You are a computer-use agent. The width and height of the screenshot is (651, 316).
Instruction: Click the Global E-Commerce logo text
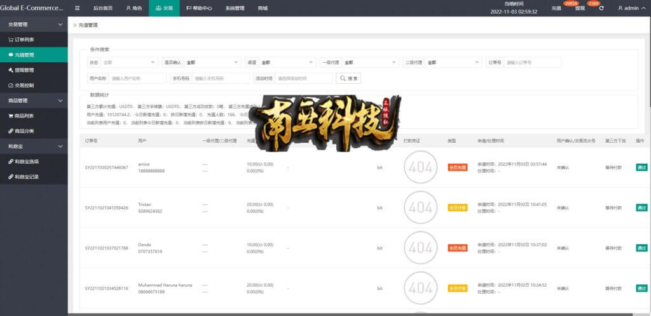click(32, 8)
